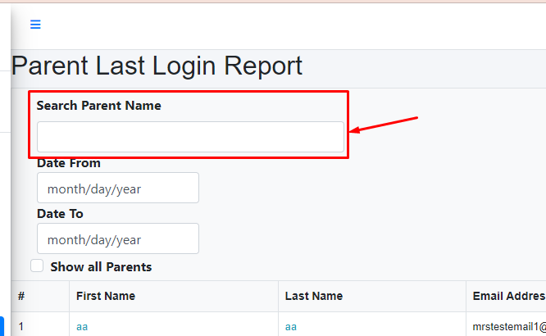Click the Search Parent Name label
Viewport: 546px width, 336px height.
[x=98, y=106]
